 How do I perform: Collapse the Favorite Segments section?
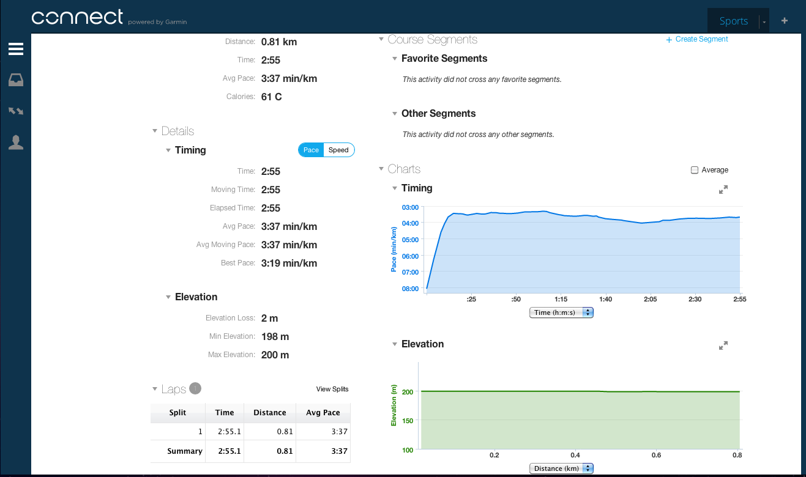395,59
